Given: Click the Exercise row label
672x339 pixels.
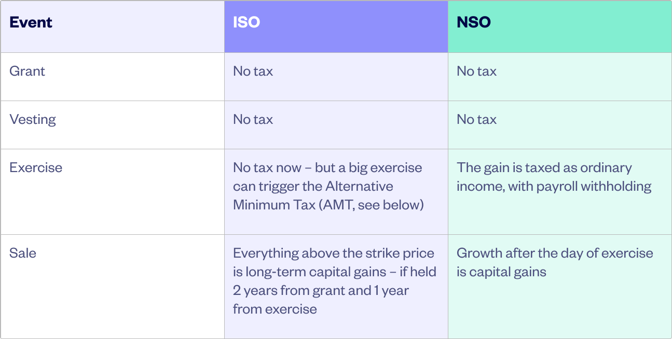Looking at the screenshot, I should point(36,167).
